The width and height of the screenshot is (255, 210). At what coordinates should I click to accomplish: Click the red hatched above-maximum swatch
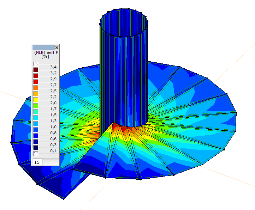[36, 64]
